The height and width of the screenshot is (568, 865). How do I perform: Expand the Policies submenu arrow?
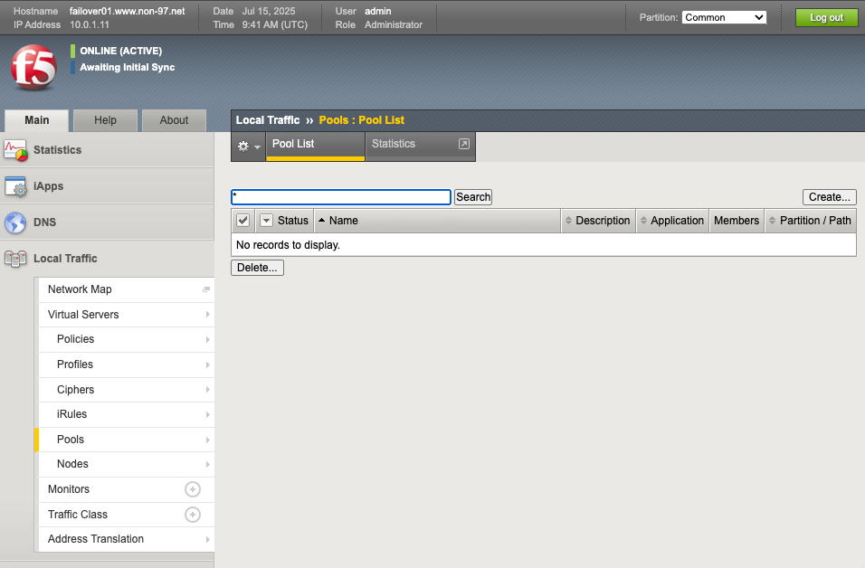coord(207,339)
